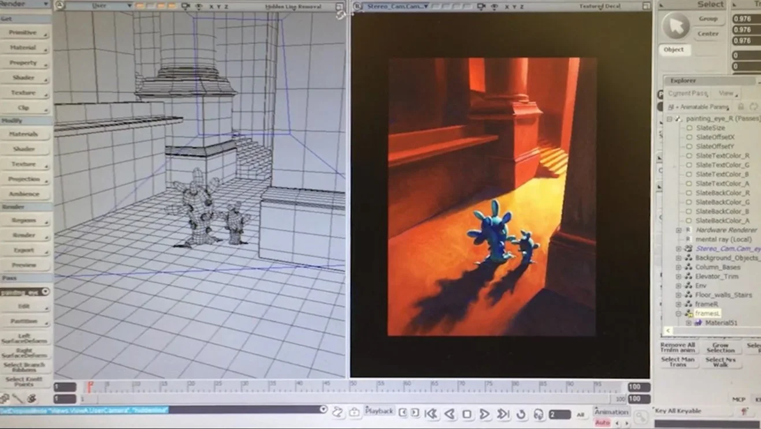Image resolution: width=761 pixels, height=429 pixels.
Task: Click the refresh icon in Explorer toolbar
Action: coord(753,106)
